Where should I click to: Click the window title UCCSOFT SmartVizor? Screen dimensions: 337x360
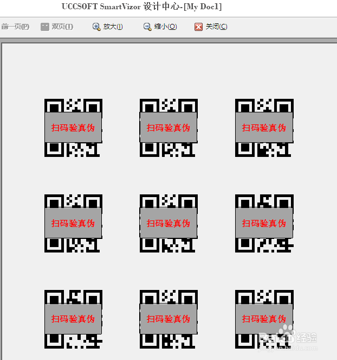pyautogui.click(x=101, y=7)
